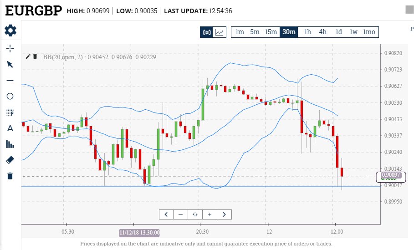Select the 4h timeframe
The image size is (414, 250).
(322, 32)
